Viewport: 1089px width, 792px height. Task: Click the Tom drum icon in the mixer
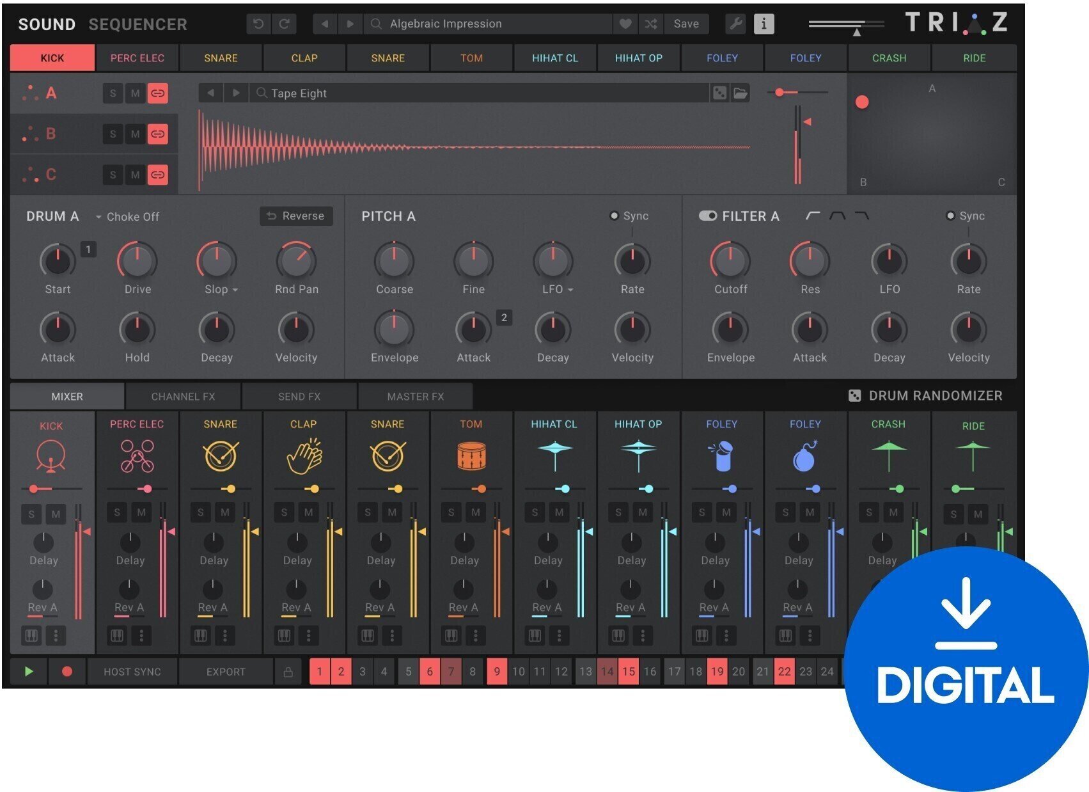pos(471,454)
